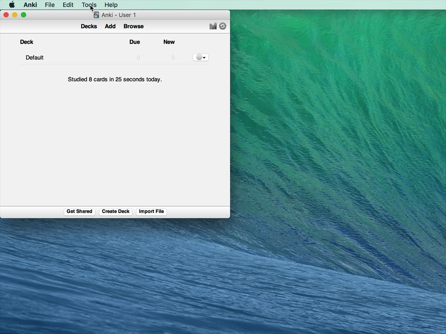
Task: Switch to the Decks view
Action: [89, 26]
